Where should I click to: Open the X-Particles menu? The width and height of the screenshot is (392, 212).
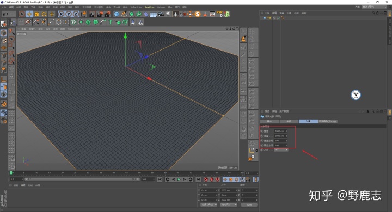136,7
